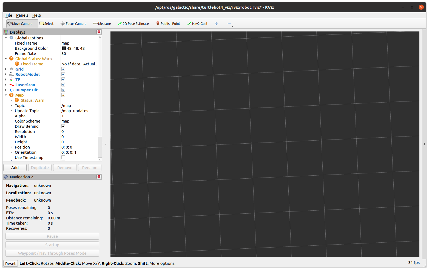
Task: Start a 2D Pose Estimate
Action: (133, 24)
